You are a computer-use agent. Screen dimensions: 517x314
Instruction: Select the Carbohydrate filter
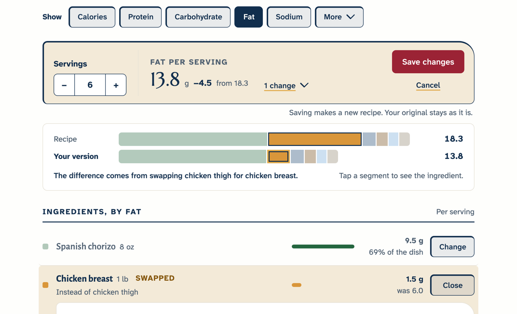coord(198,17)
